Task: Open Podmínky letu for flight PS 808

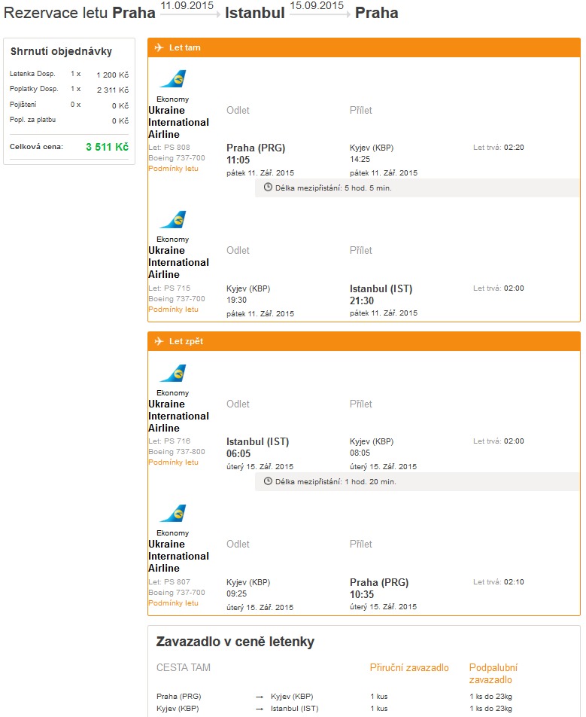Action: point(173,168)
